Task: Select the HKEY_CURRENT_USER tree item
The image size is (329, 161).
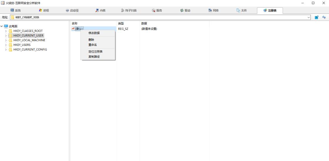Action: pyautogui.click(x=28, y=36)
